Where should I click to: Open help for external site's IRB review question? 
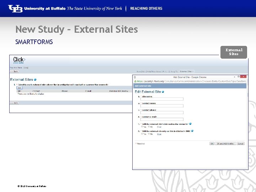point(190,124)
